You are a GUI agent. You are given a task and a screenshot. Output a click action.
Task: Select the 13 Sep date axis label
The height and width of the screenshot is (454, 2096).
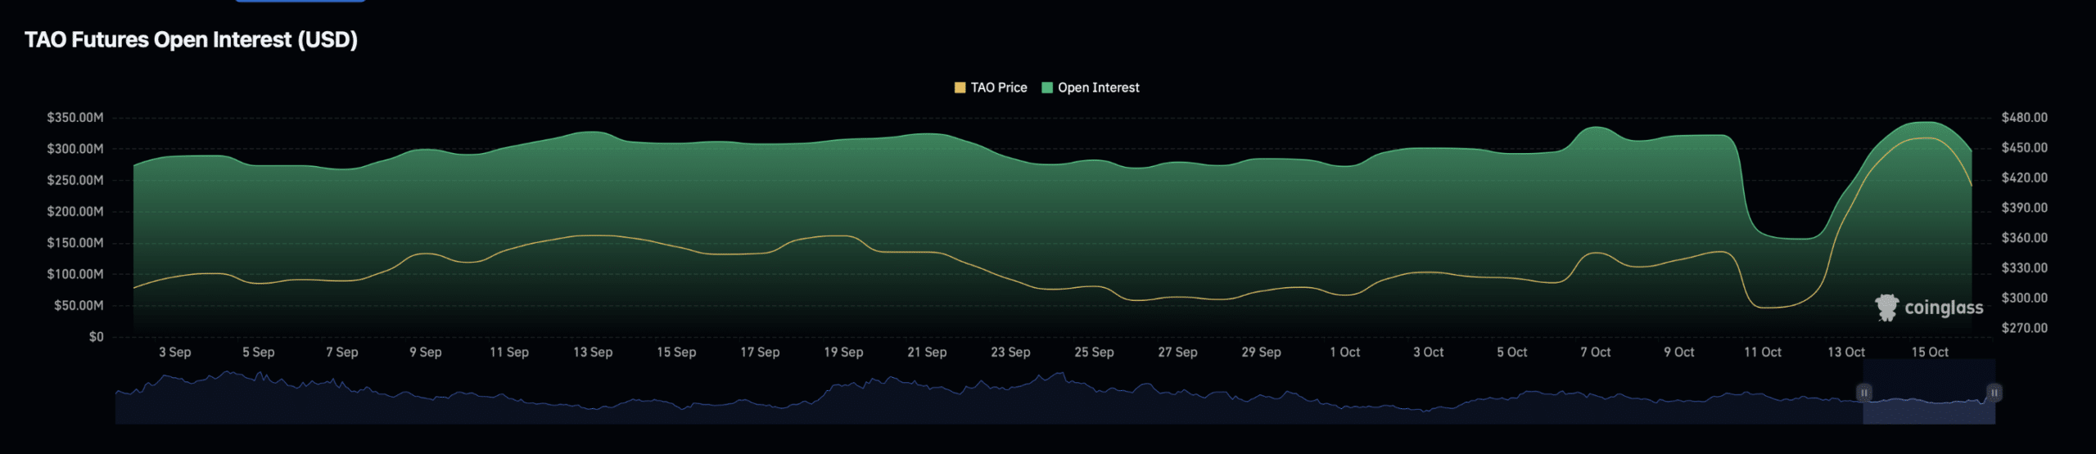(x=592, y=352)
